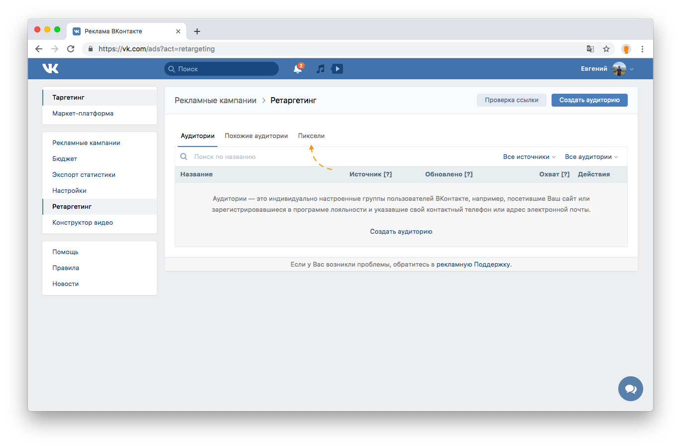Click the orange browser profile icon

[x=626, y=49]
